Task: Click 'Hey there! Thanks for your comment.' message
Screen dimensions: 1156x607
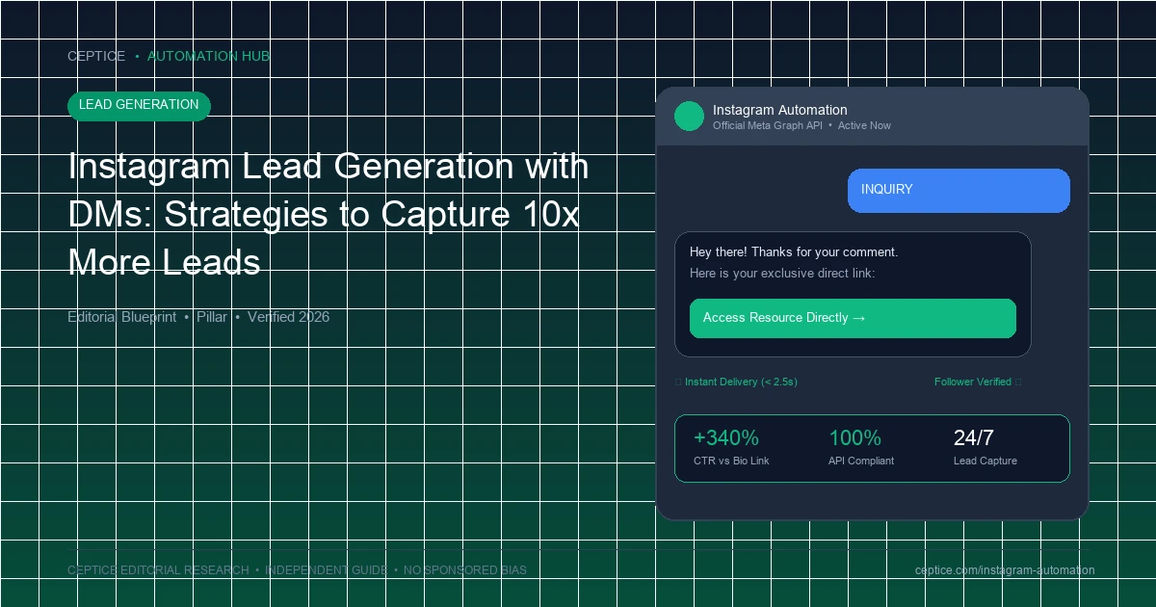Action: [794, 252]
